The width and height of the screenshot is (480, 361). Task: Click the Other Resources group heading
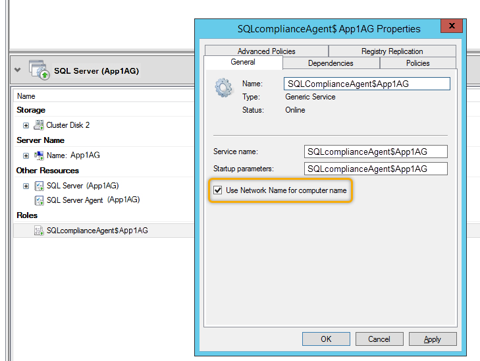point(47,171)
